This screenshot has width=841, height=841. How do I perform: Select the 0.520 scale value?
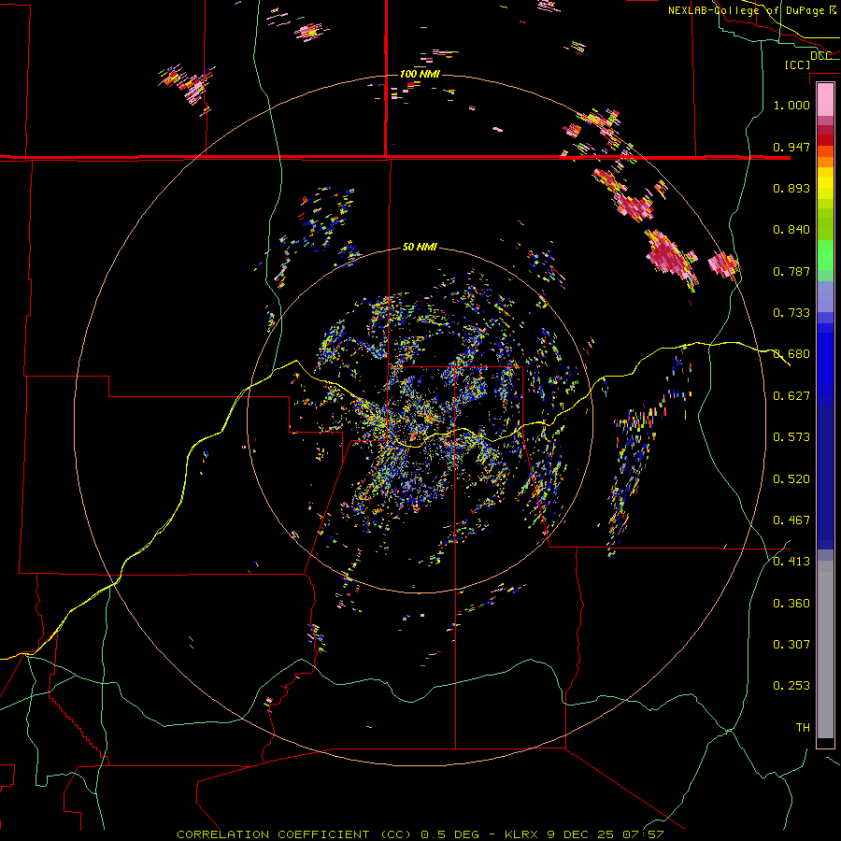(791, 479)
